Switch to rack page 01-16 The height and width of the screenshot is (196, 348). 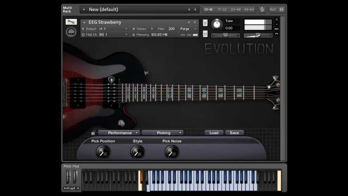point(209,10)
